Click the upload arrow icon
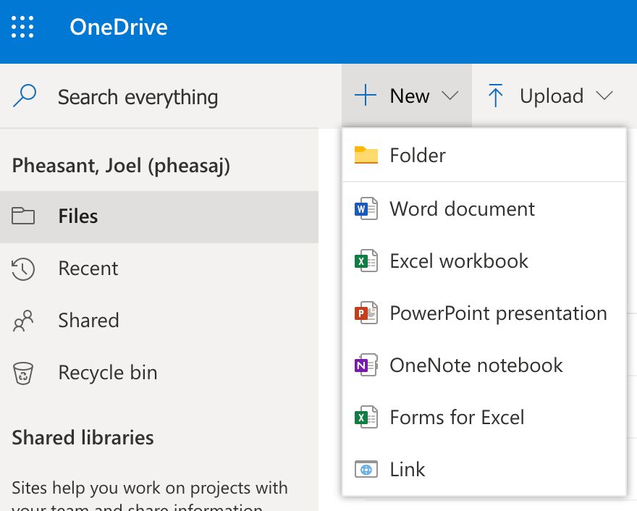Screen dimensions: 637x511 coord(495,96)
